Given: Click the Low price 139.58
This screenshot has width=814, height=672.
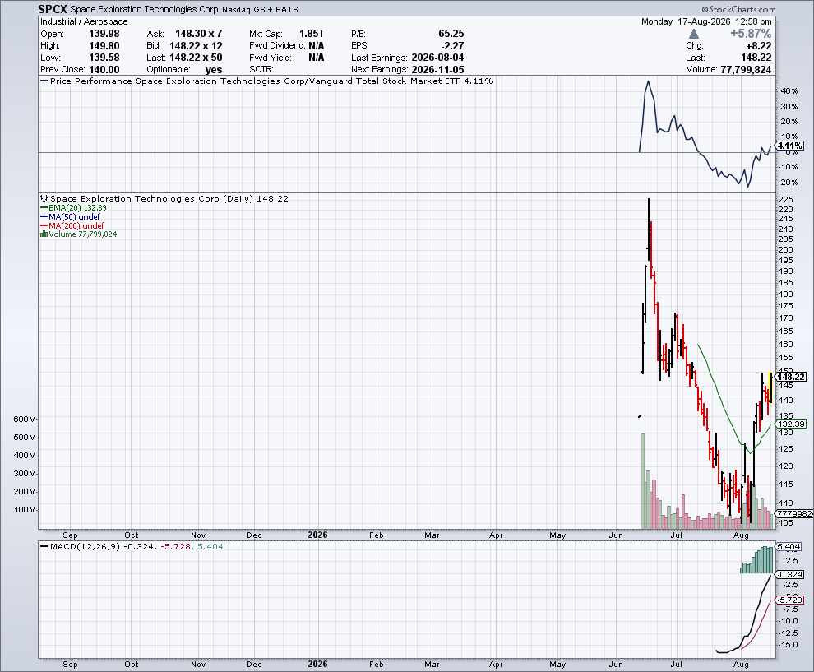Looking at the screenshot, I should pos(104,58).
